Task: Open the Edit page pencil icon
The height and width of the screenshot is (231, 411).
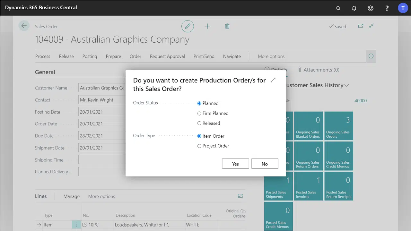Action: pos(188,26)
